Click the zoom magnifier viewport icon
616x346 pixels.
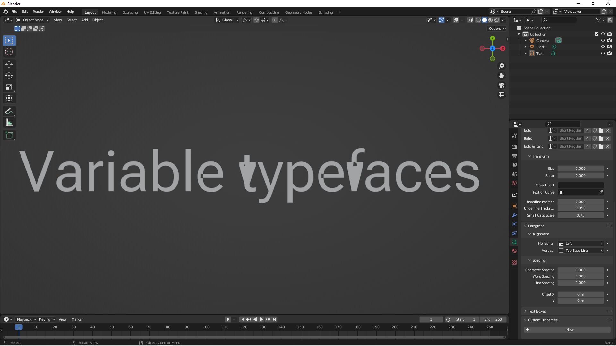tap(501, 66)
